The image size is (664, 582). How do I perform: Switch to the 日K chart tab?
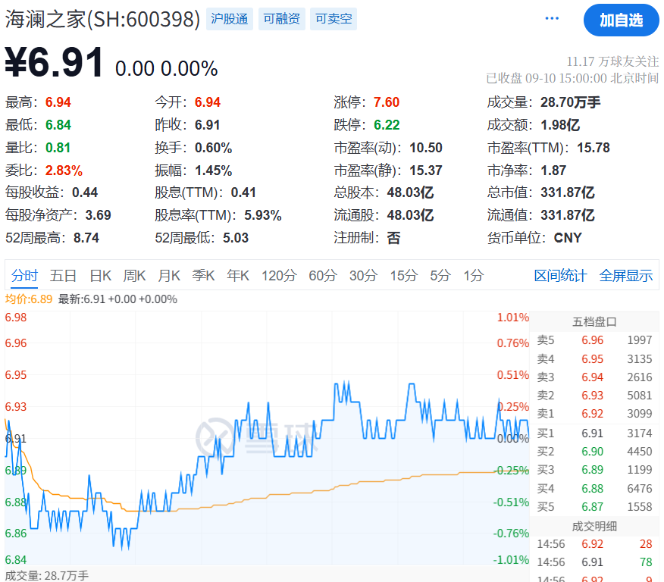click(x=100, y=275)
